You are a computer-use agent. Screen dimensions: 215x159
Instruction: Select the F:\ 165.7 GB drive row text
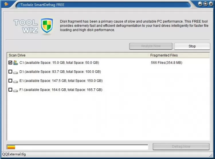61,90
